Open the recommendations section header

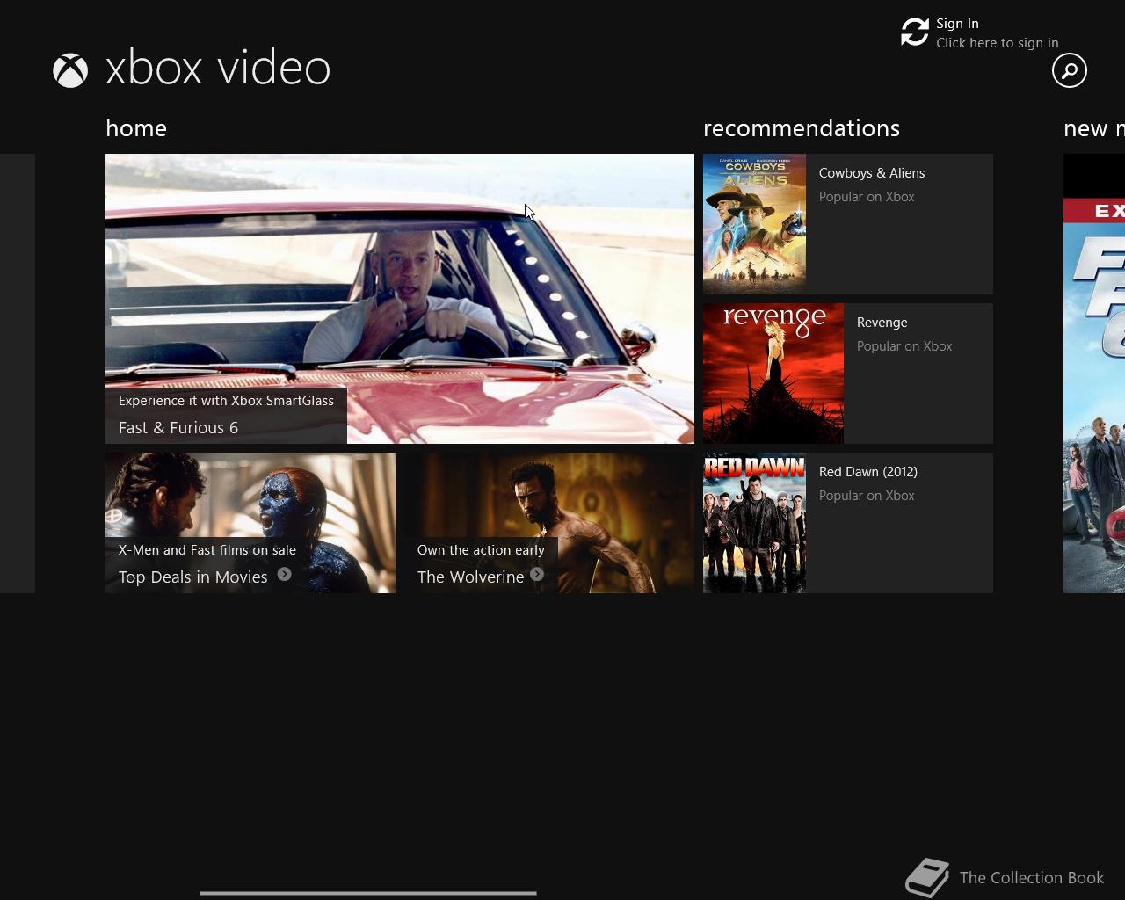[x=802, y=128]
